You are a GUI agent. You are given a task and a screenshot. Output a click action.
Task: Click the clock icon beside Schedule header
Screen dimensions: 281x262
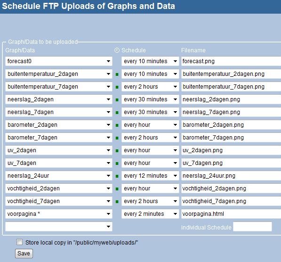117,50
